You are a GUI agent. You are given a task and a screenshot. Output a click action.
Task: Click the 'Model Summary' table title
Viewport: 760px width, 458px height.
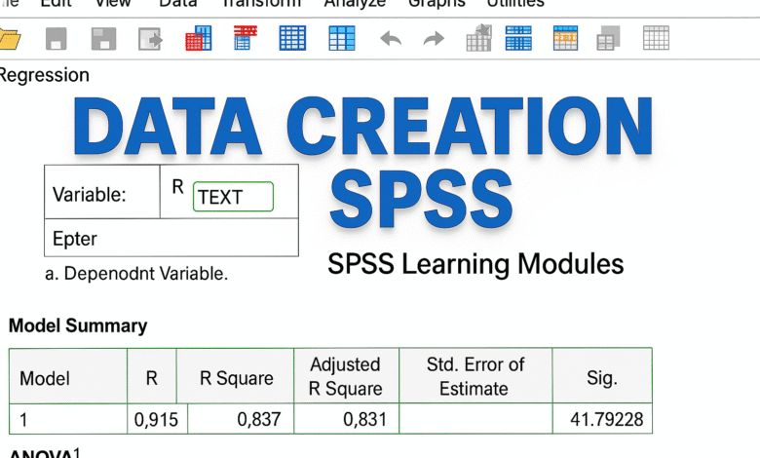78,325
